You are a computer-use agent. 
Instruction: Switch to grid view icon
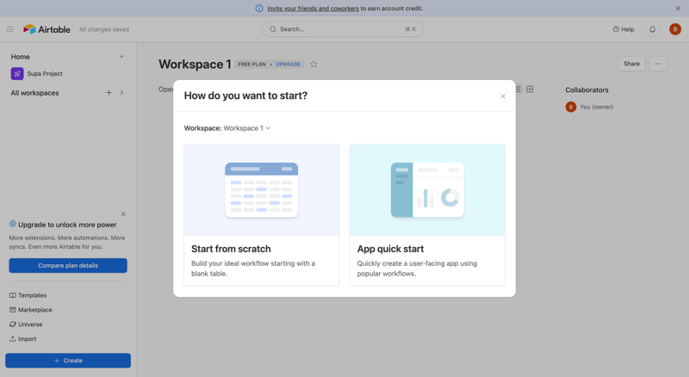(x=530, y=90)
